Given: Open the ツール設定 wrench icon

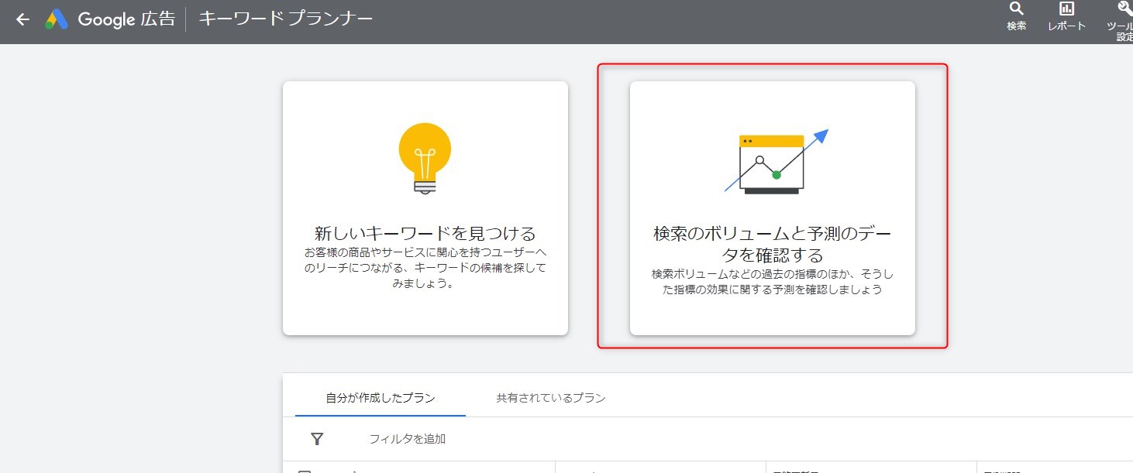Looking at the screenshot, I should pos(1124,9).
